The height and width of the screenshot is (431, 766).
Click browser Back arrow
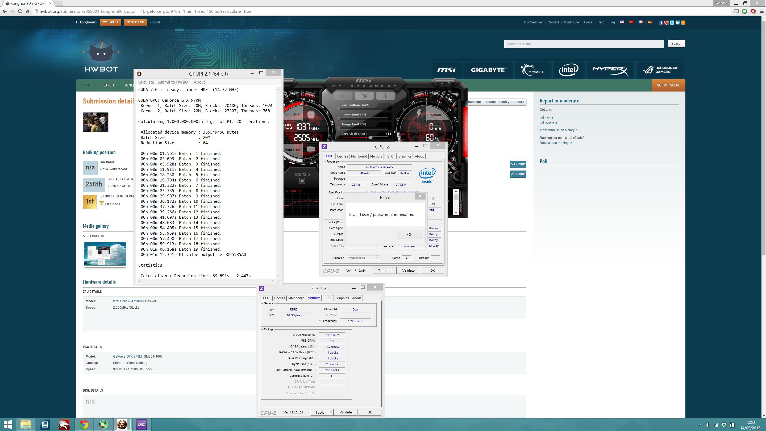click(x=5, y=11)
